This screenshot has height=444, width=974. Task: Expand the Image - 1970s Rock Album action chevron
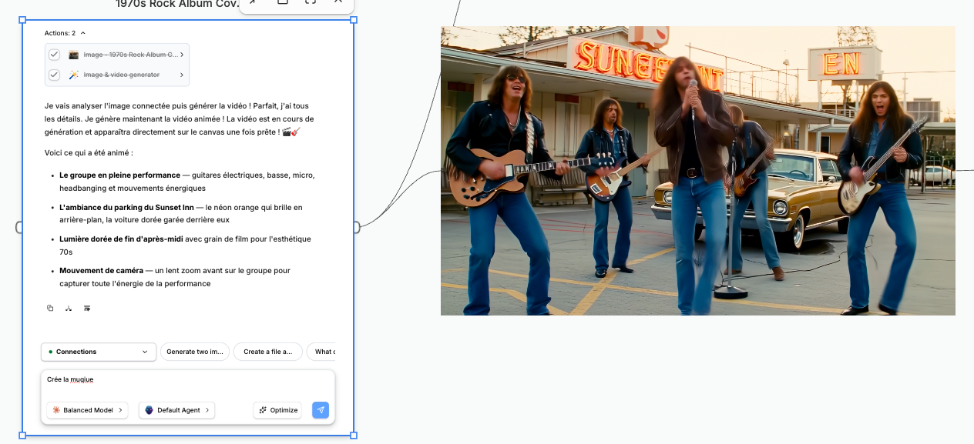click(x=182, y=55)
